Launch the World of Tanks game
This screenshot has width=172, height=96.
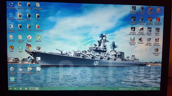click(x=142, y=10)
